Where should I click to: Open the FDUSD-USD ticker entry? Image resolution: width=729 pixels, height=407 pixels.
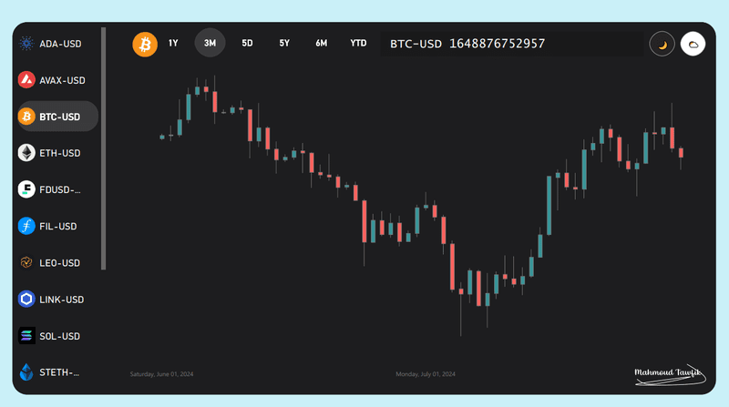click(59, 189)
